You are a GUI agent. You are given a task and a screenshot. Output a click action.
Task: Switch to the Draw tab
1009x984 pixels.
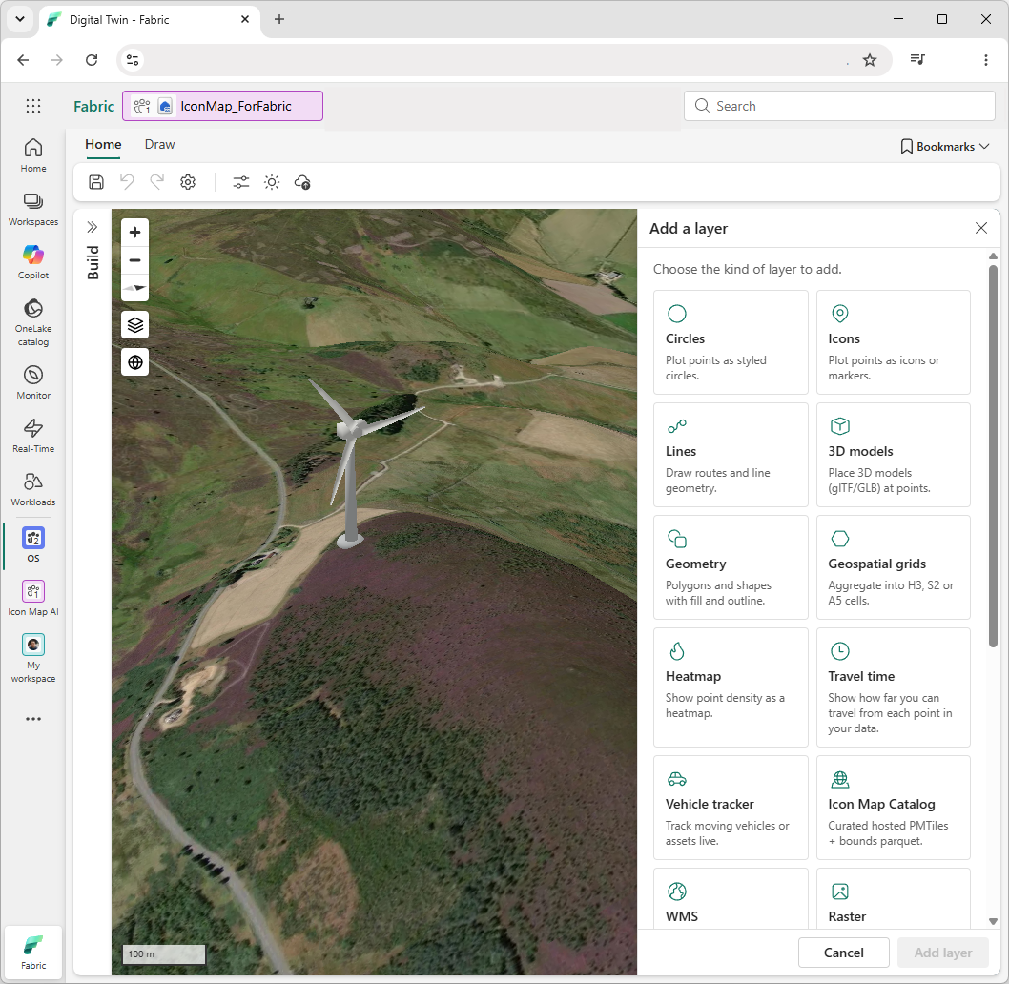[x=159, y=144]
